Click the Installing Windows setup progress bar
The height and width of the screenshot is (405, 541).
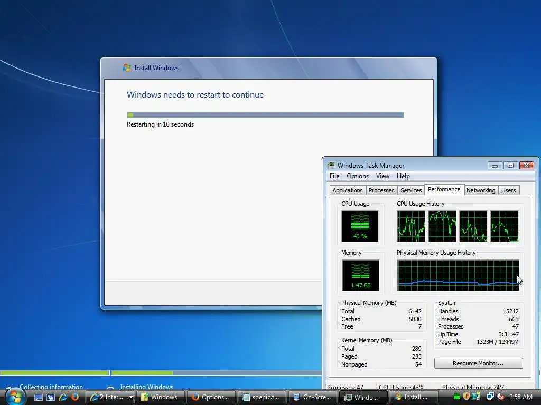[216, 373]
